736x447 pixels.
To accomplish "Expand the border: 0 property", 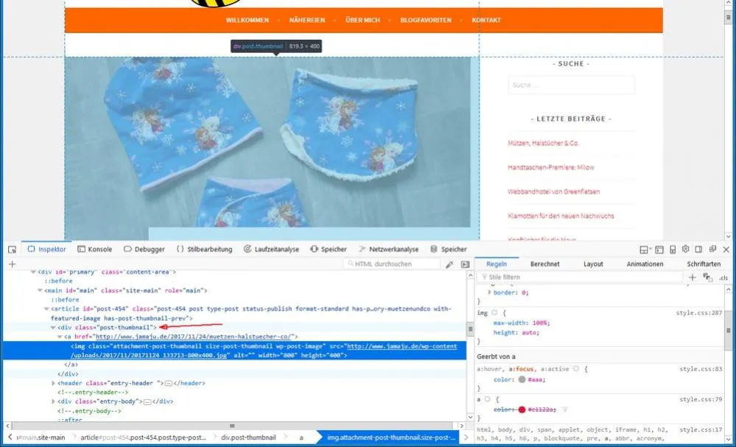I will [x=490, y=292].
